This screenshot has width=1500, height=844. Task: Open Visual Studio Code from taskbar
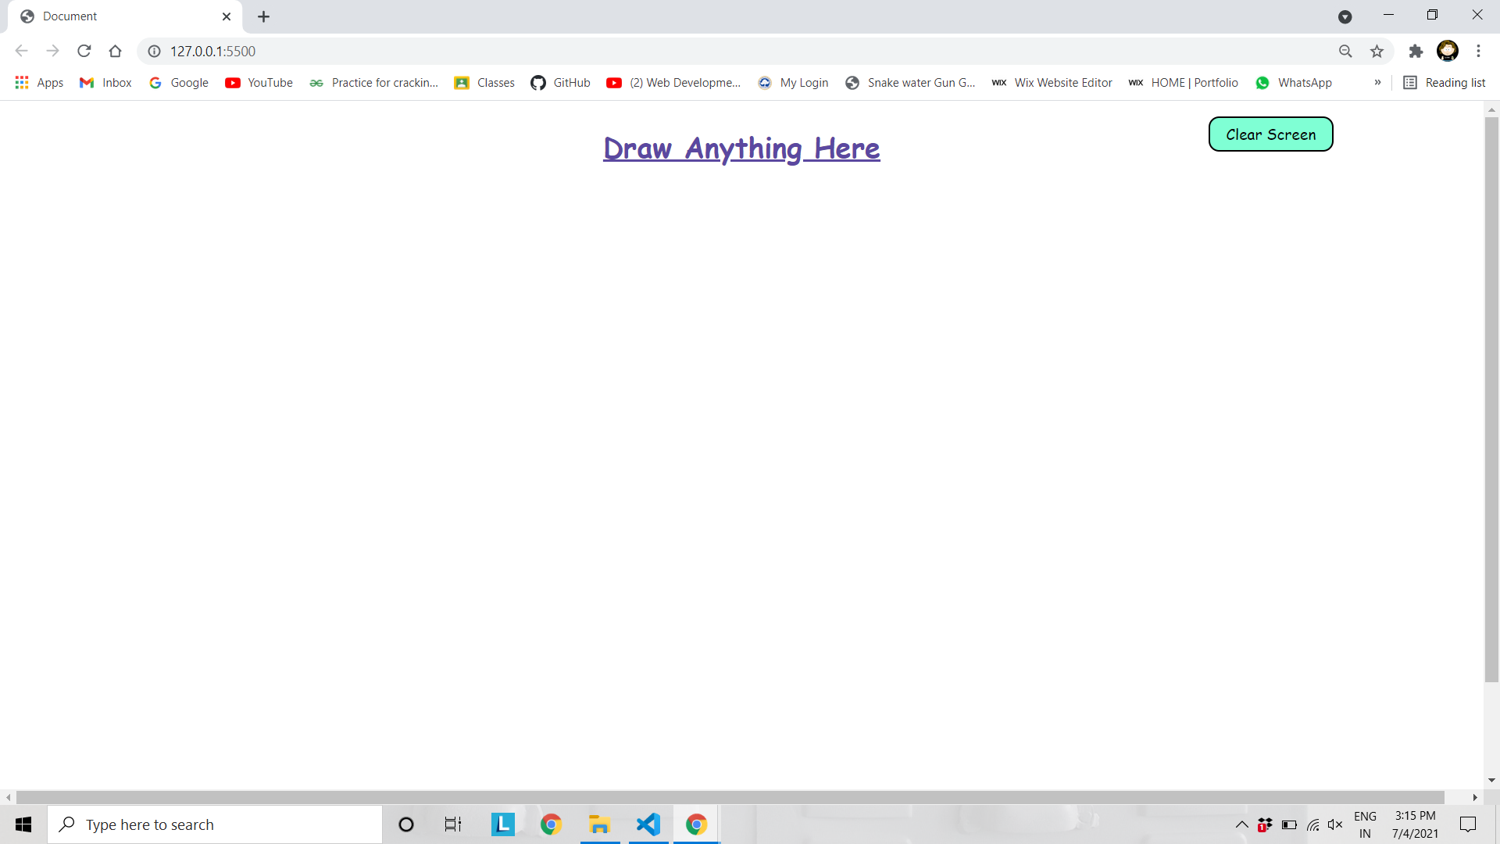click(648, 824)
